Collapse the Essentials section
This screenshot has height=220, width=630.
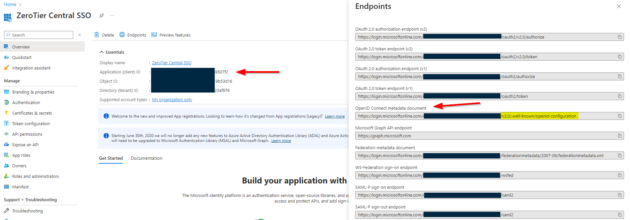pyautogui.click(x=112, y=52)
